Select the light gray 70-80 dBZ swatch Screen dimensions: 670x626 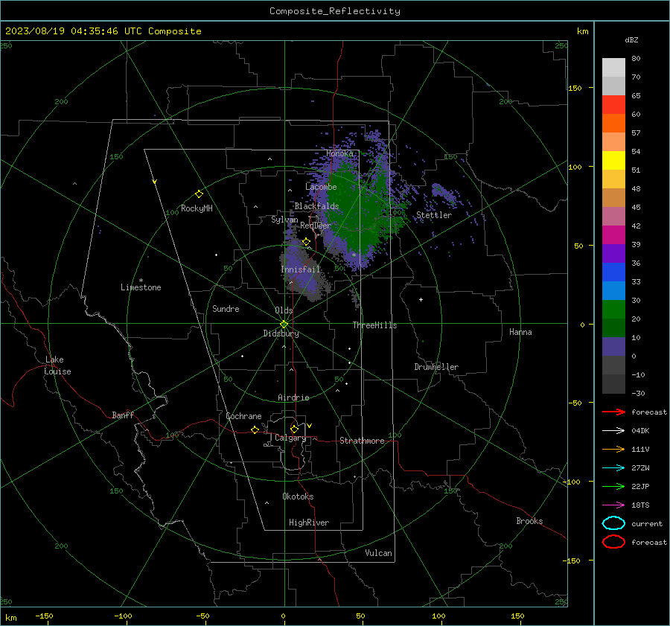coord(613,68)
